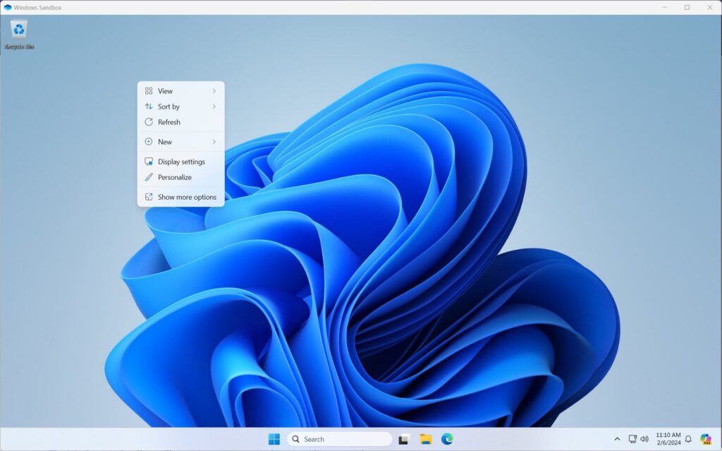
Task: Select Refresh in the context menu
Action: click(169, 122)
